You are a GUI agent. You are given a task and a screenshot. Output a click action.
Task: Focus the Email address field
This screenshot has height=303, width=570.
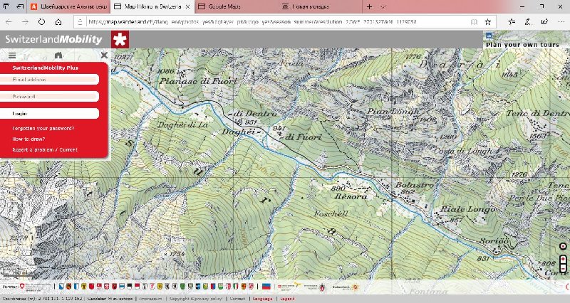tap(49, 80)
